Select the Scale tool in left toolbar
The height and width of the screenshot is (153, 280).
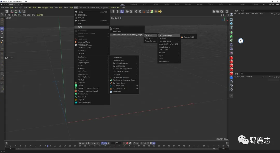pyautogui.click(x=2, y=37)
